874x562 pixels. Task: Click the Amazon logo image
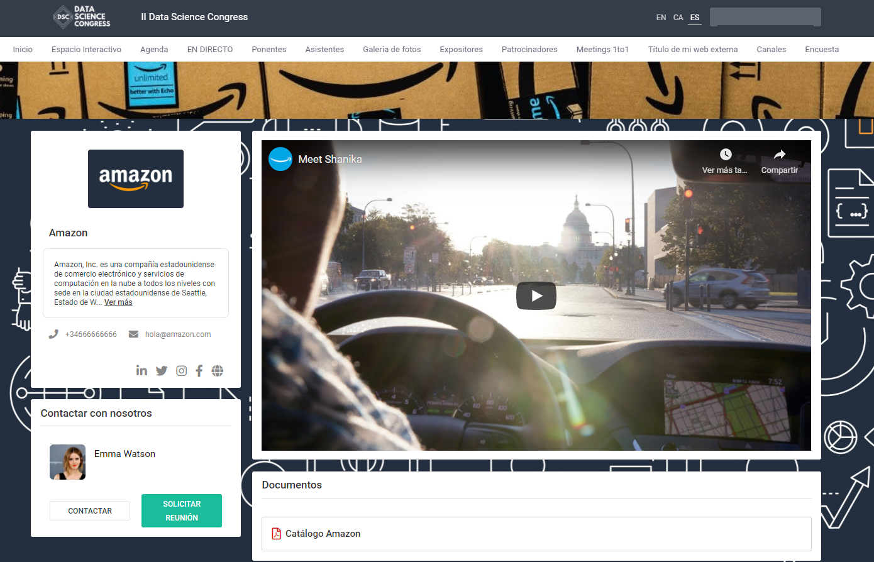pyautogui.click(x=136, y=179)
